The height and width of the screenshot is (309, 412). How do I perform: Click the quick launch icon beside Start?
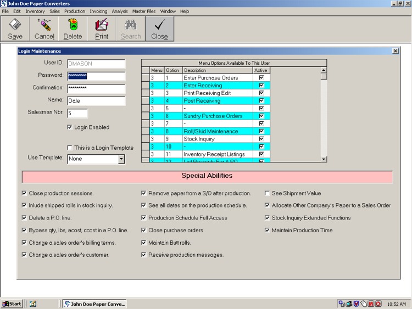33,304
